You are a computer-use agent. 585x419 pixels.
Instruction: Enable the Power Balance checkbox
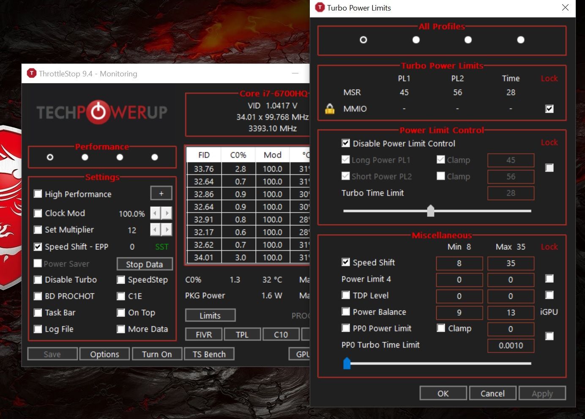click(346, 311)
